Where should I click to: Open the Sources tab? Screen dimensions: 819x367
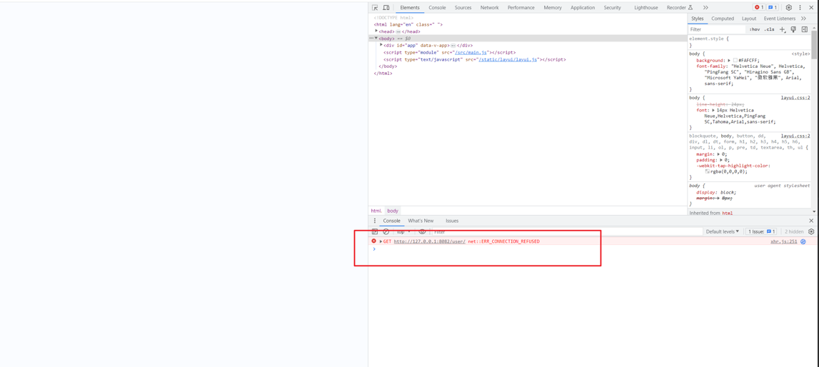click(x=463, y=8)
